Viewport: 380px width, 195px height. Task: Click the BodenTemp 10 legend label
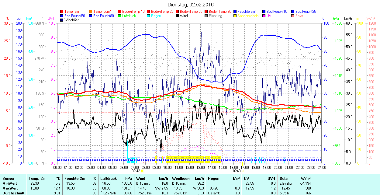(133, 12)
